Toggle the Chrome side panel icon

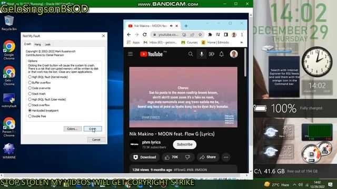click(x=226, y=35)
